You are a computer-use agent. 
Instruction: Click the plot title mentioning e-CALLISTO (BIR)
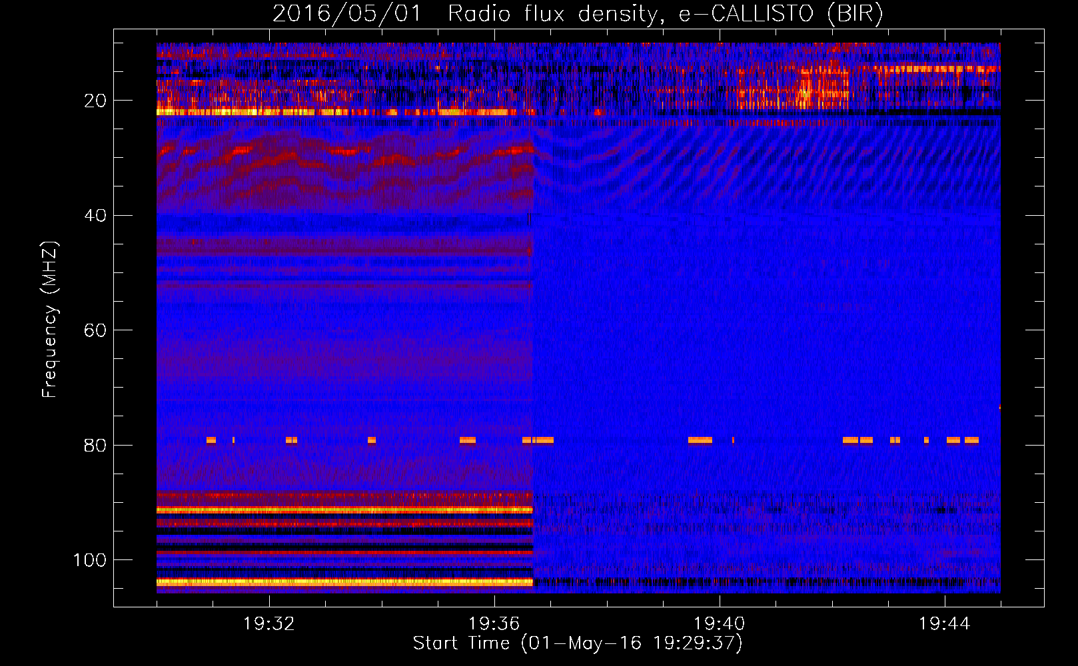578,14
